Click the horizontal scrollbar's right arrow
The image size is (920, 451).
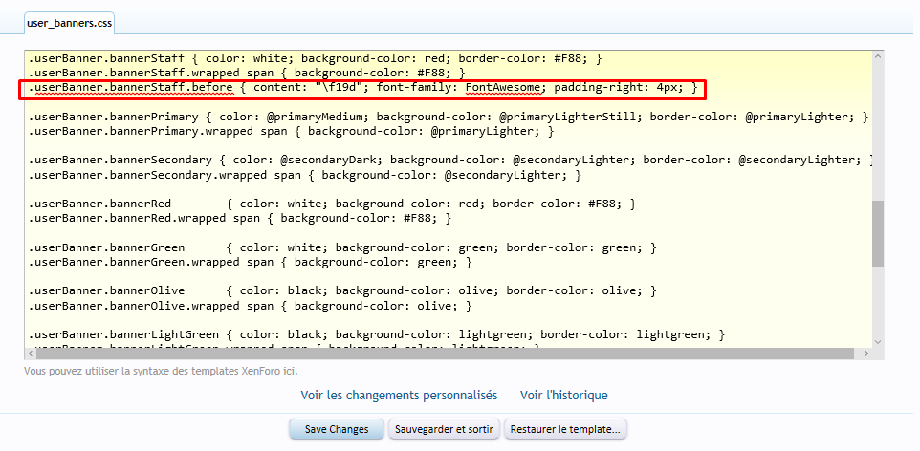click(865, 354)
